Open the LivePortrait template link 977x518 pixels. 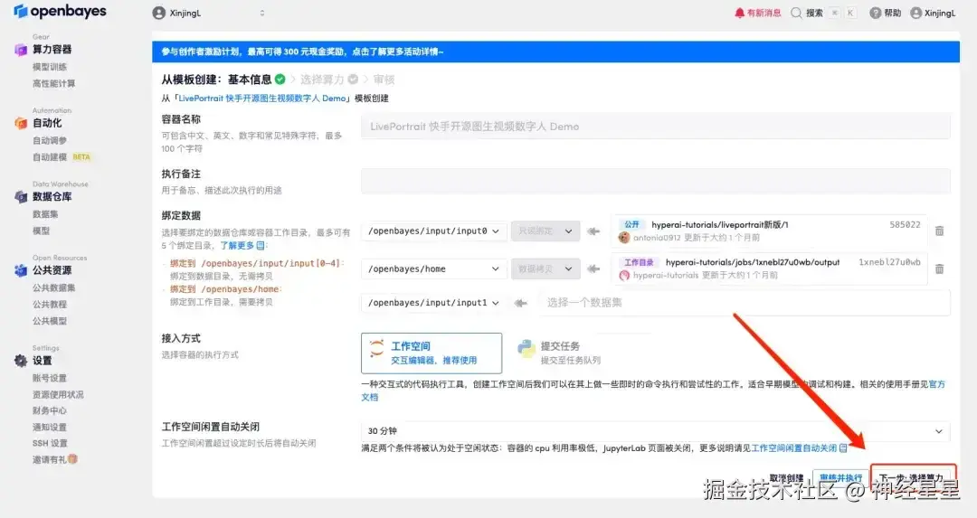click(261, 99)
